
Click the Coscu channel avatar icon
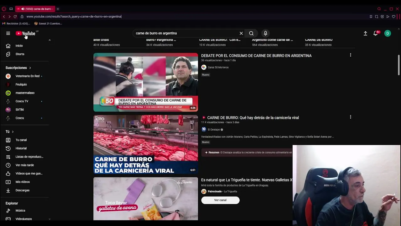tap(8, 118)
